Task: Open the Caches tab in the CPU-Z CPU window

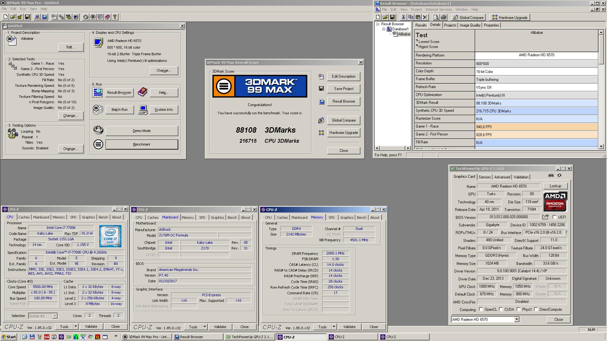Action: point(24,217)
